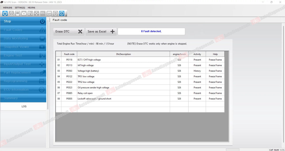The height and width of the screenshot is (151, 285).
Task: Click the EOL toolbar icon
Action: pyautogui.click(x=43, y=13)
